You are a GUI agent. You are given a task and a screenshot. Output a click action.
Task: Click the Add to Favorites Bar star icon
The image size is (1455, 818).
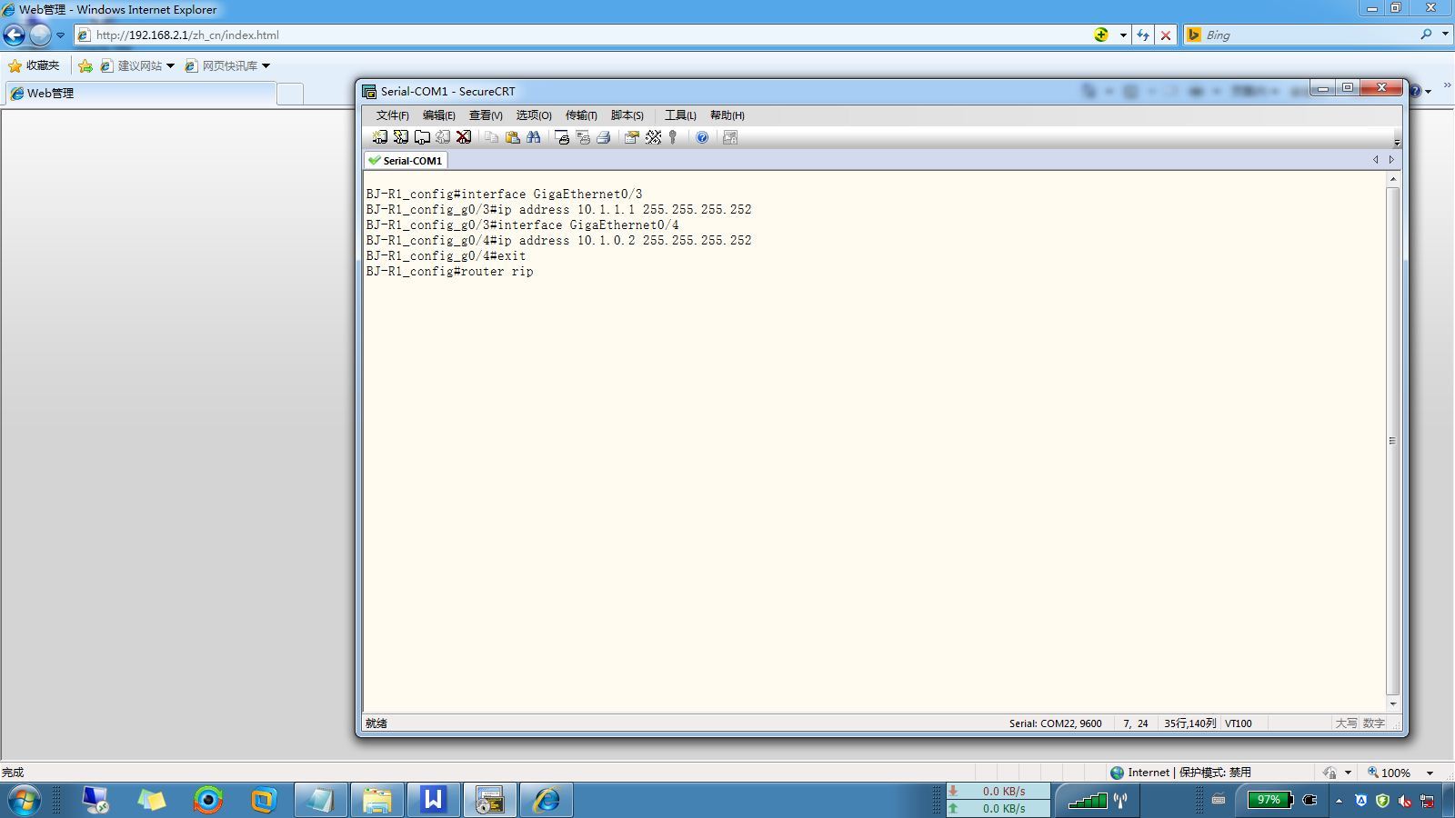tap(85, 65)
